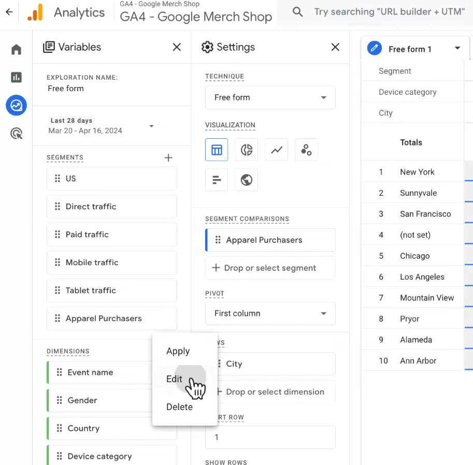Open the date range dropdown
The height and width of the screenshot is (465, 473).
[x=151, y=126]
